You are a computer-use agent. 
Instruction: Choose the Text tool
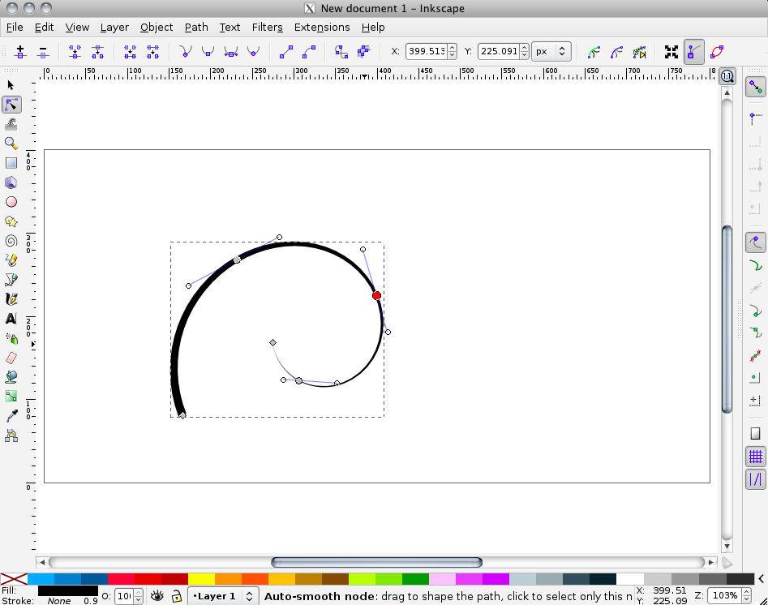click(11, 319)
